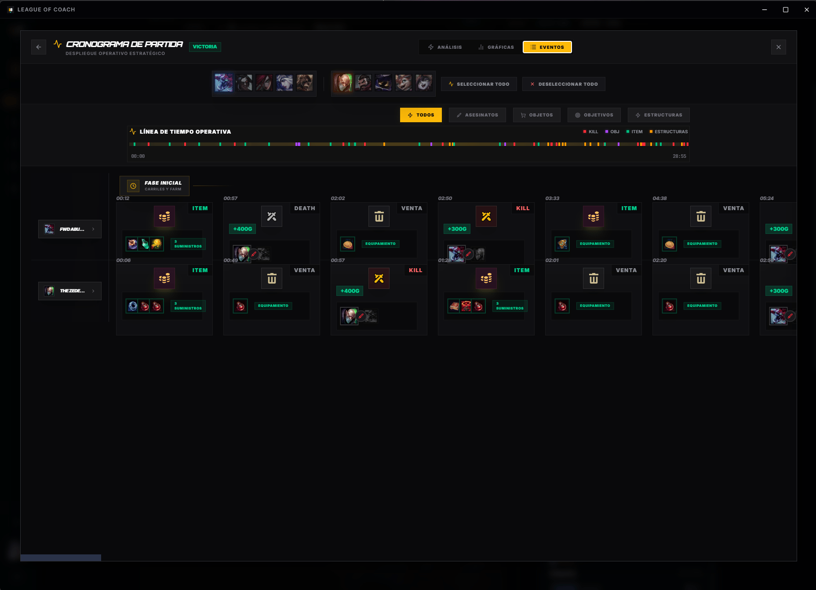816x590 pixels.
Task: Toggle the orange furry champion portrait in right team
Action: 404,83
